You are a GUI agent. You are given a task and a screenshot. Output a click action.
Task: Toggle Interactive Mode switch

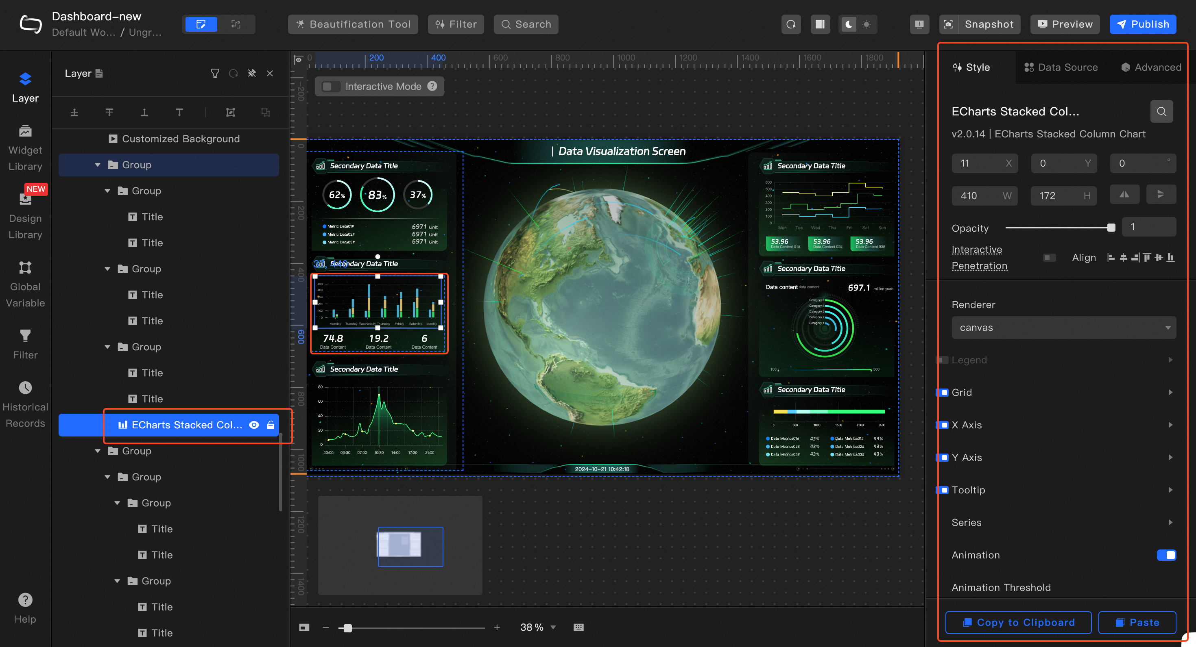(x=331, y=86)
